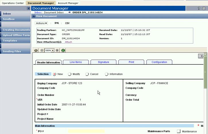
Task: Tick the Maintenance checkbox
Action: 179,131
